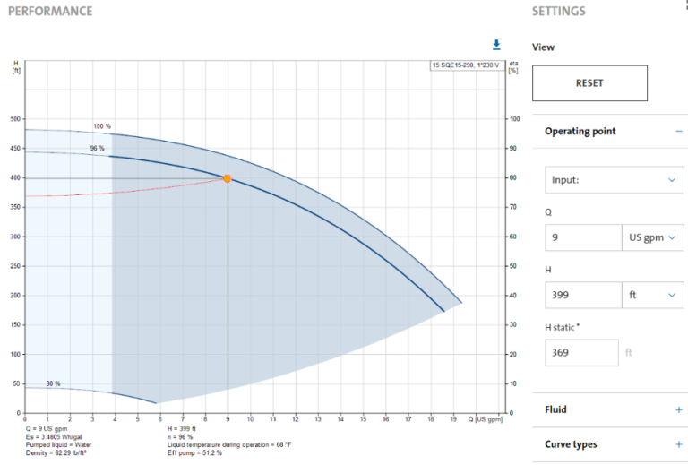688x465 pixels.
Task: Click the plus icon beside Curve types
Action: (x=676, y=444)
